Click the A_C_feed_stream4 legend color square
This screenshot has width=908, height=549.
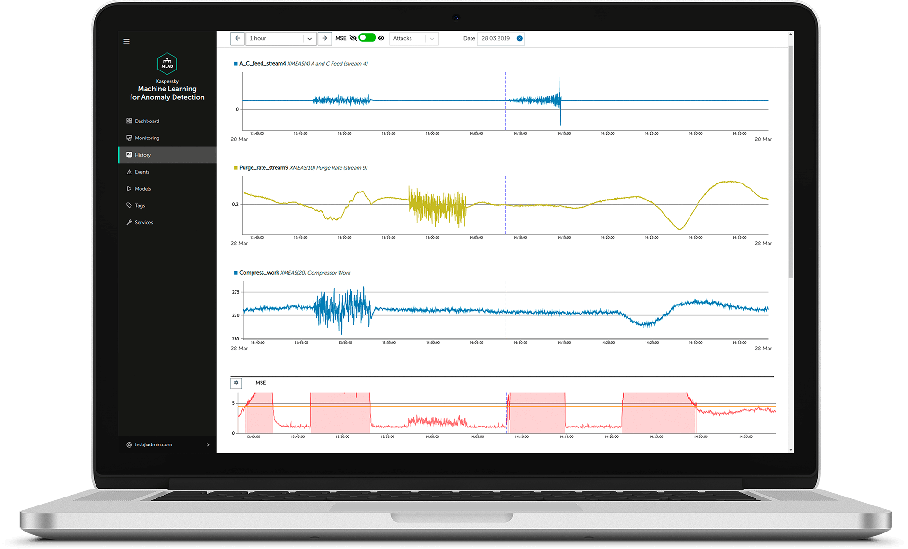[x=236, y=64]
